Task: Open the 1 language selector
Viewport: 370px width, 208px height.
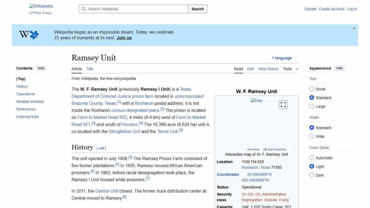Action: click(x=282, y=58)
